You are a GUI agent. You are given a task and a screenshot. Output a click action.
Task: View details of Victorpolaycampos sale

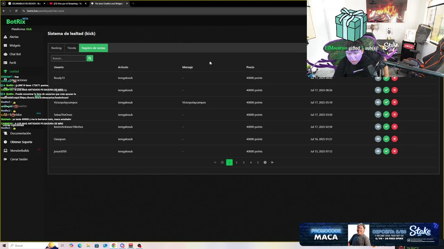point(378,102)
